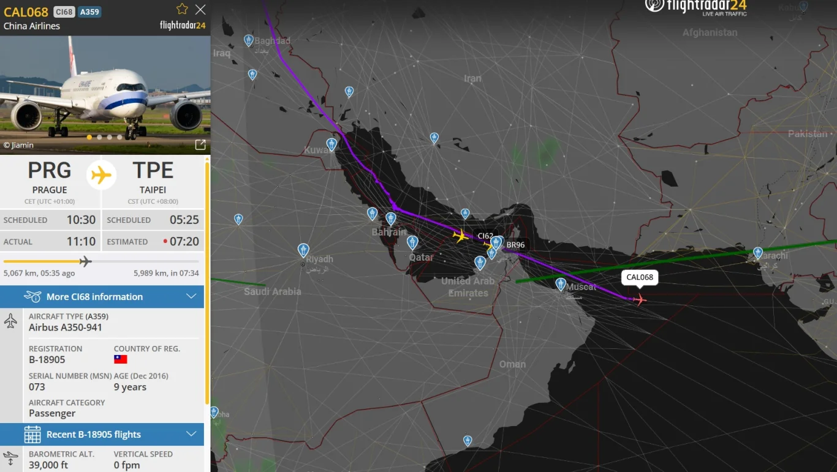Click the flight panel scrollbar
The image size is (837, 472).
tap(207, 282)
